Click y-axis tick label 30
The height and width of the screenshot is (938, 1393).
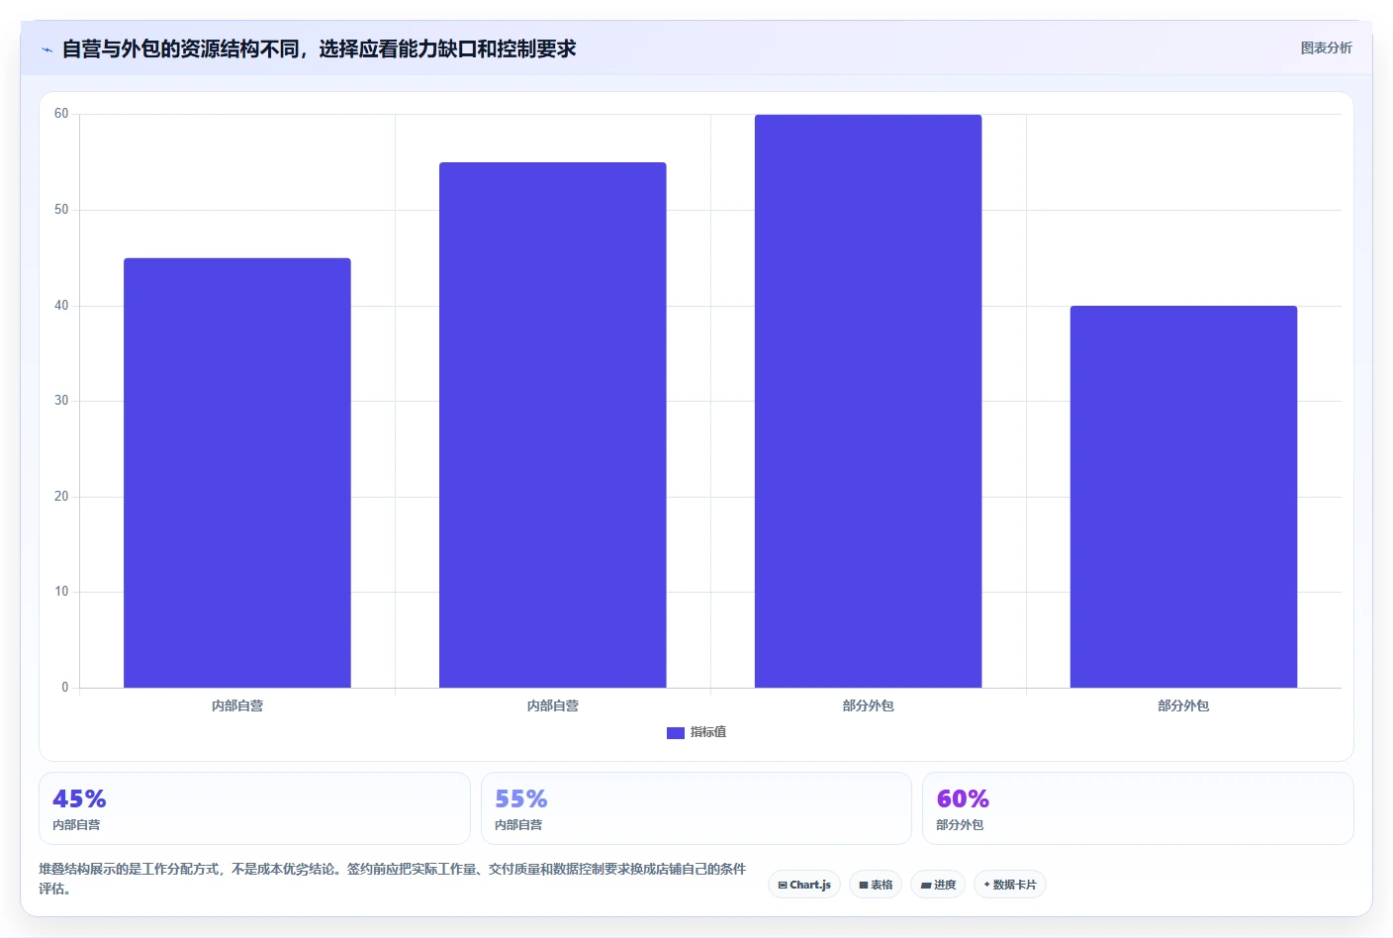click(61, 401)
